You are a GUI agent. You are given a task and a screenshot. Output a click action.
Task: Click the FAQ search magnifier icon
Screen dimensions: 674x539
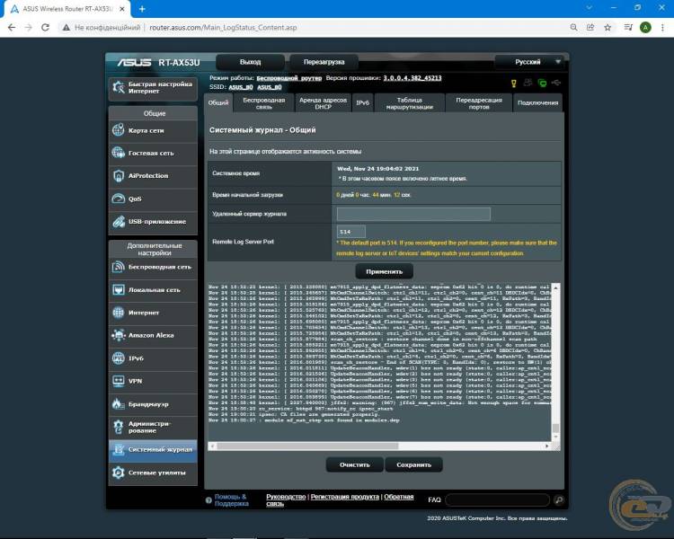(x=559, y=499)
